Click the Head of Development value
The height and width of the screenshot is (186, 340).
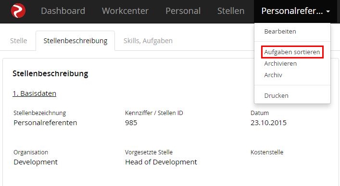pyautogui.click(x=161, y=162)
